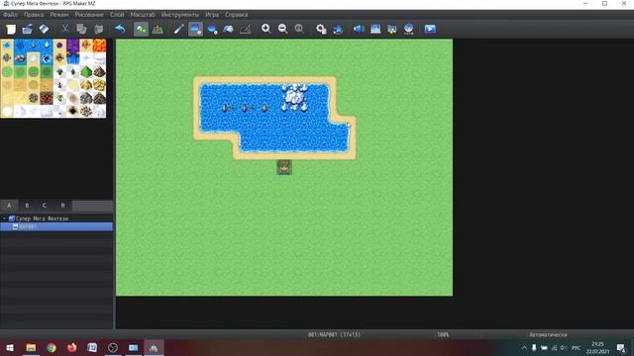Select the Rectangle drawing tool

195,29
